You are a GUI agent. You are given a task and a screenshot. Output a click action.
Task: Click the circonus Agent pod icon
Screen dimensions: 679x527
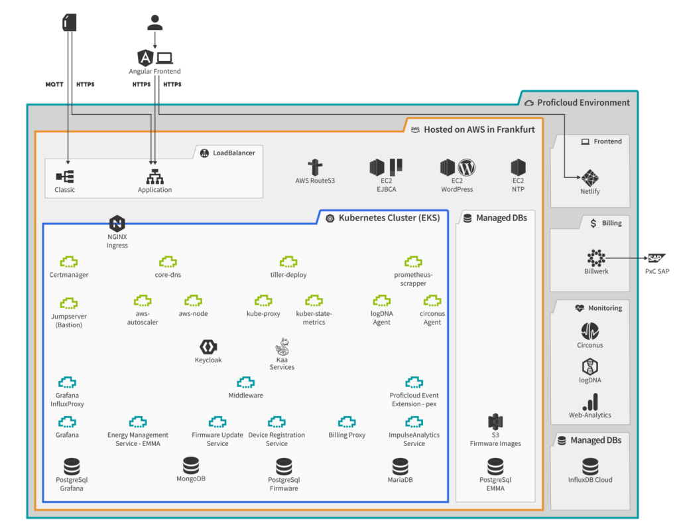pyautogui.click(x=432, y=301)
